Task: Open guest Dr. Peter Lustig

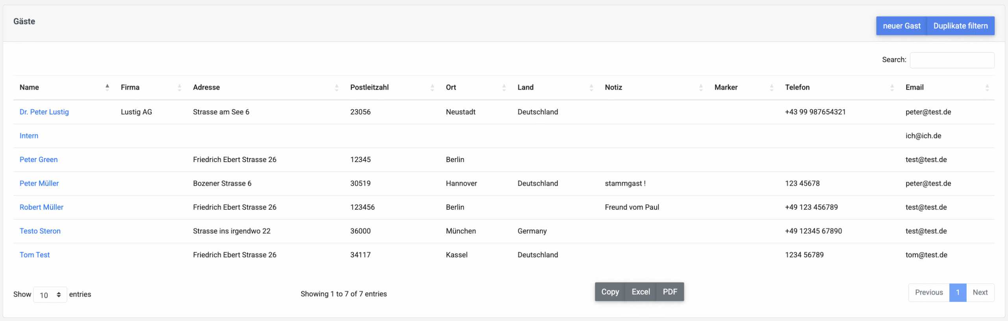Action: [x=44, y=112]
